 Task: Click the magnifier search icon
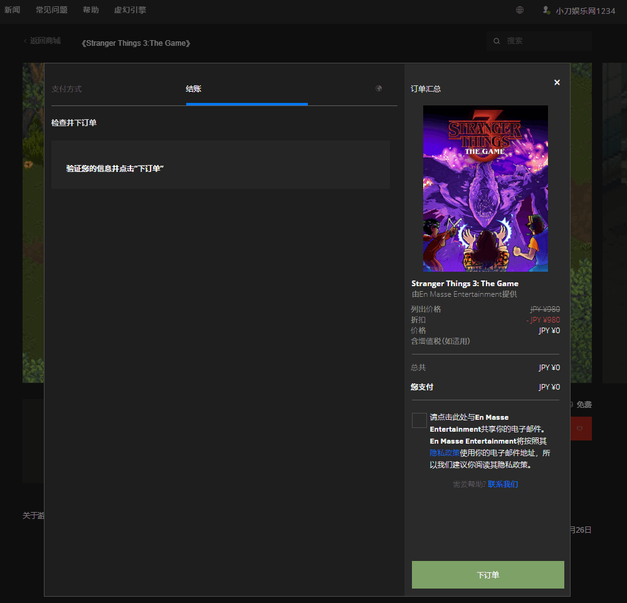tap(497, 41)
